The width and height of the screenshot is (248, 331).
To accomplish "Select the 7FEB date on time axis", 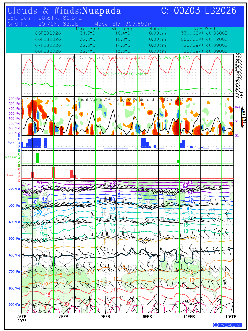I will tap(106, 317).
